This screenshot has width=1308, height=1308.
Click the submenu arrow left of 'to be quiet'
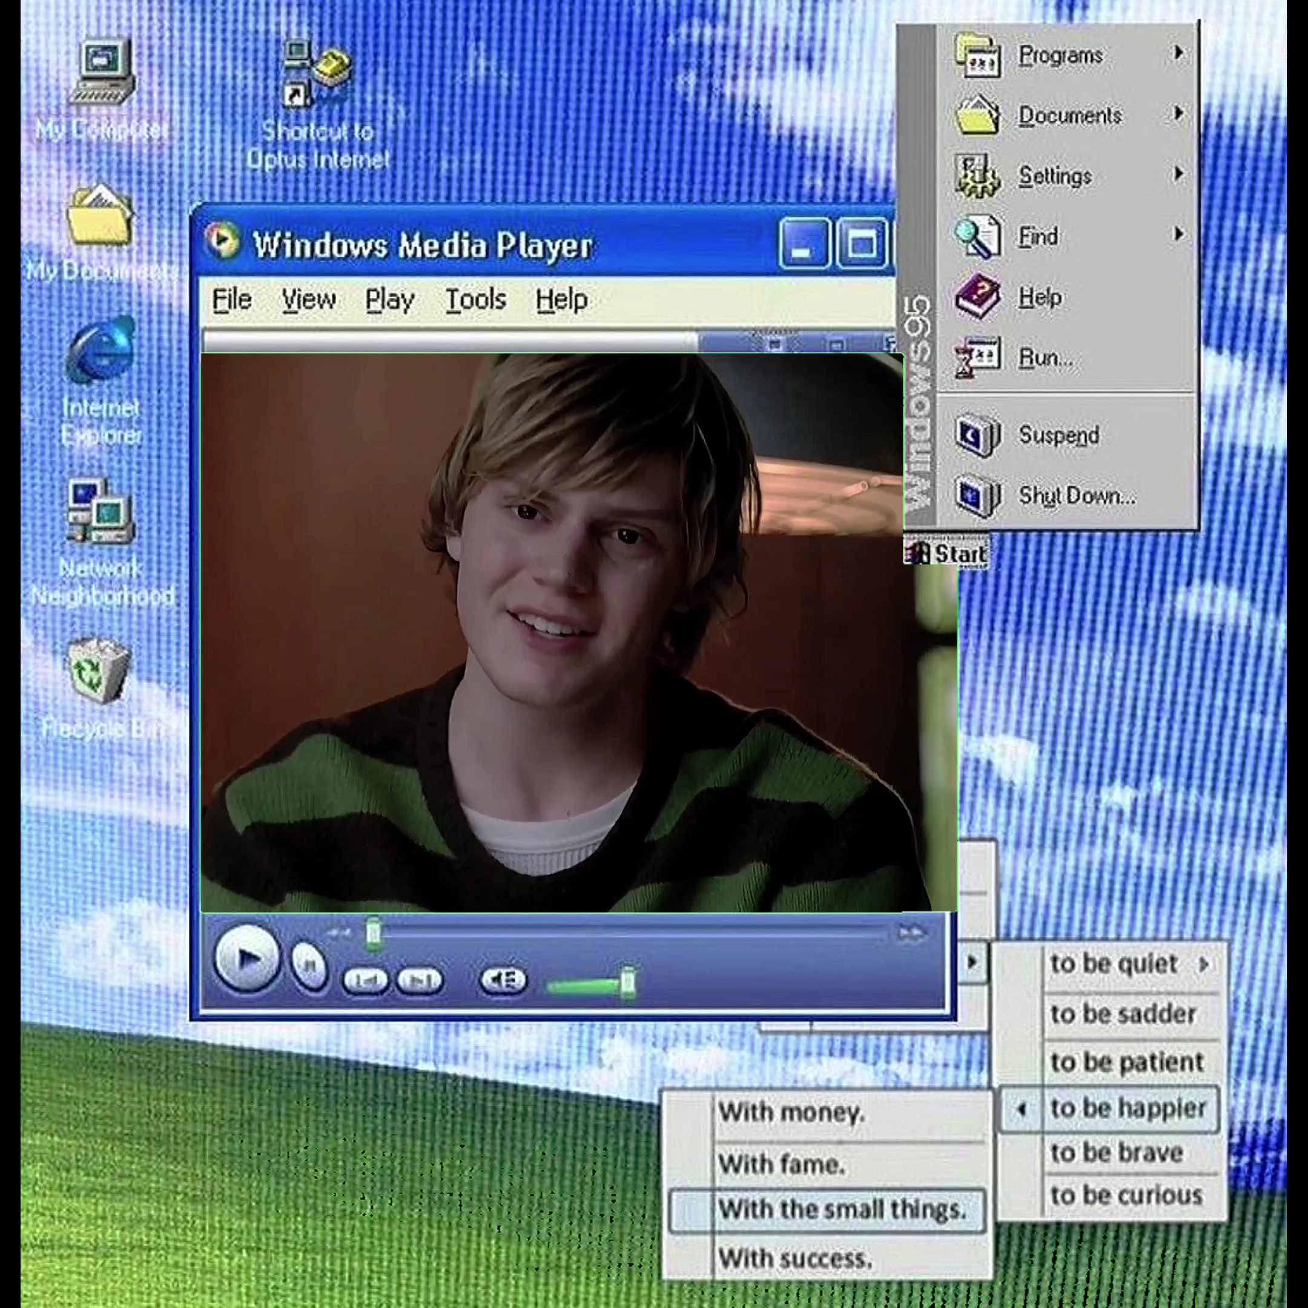point(972,962)
